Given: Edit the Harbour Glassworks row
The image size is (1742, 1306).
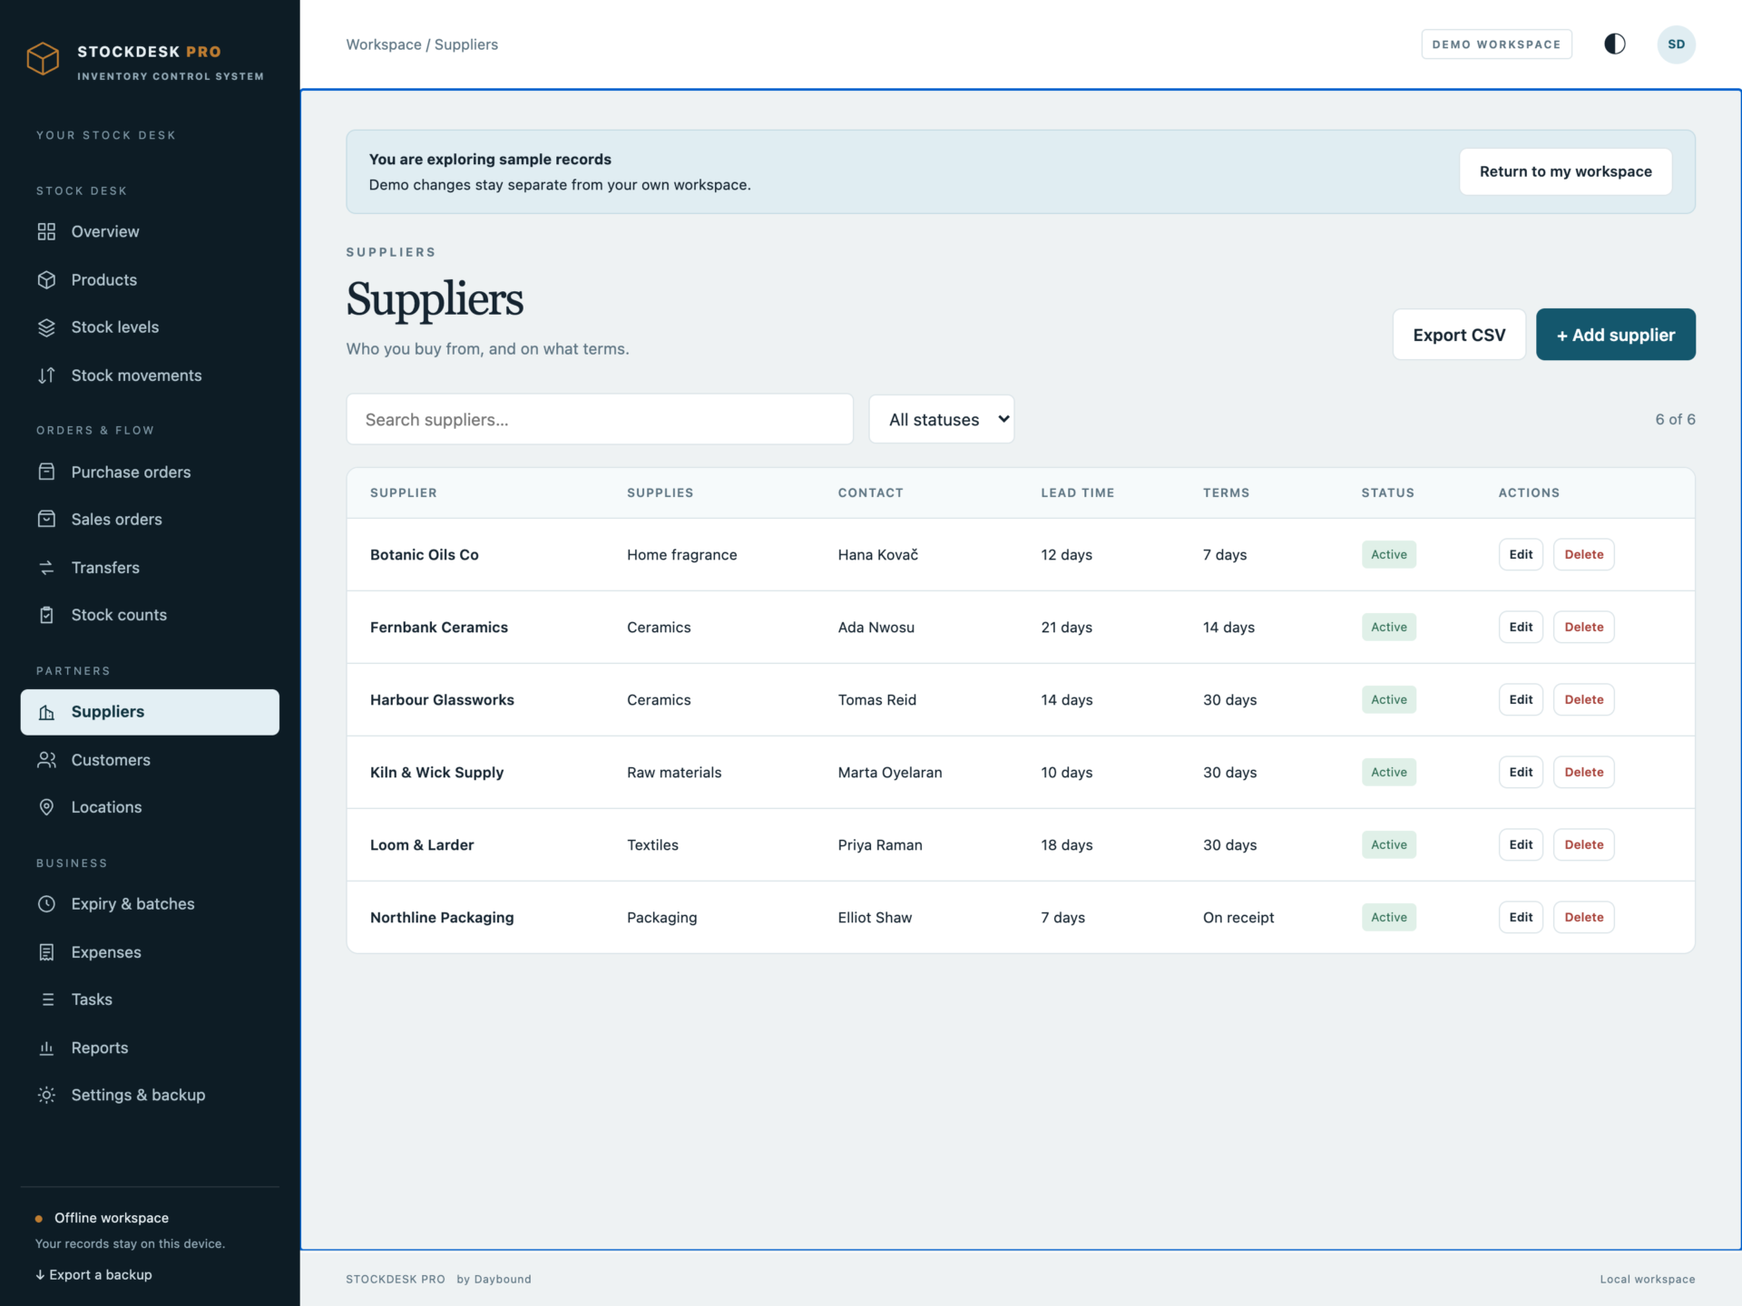Looking at the screenshot, I should point(1521,699).
